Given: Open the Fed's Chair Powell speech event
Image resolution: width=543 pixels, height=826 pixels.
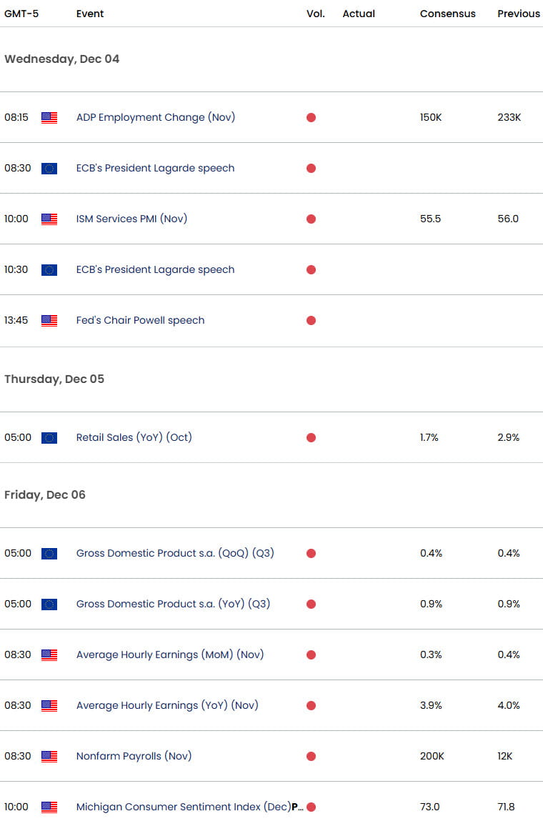Looking at the screenshot, I should coord(140,320).
